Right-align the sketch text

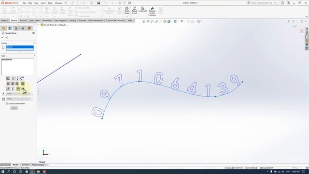click(x=17, y=84)
